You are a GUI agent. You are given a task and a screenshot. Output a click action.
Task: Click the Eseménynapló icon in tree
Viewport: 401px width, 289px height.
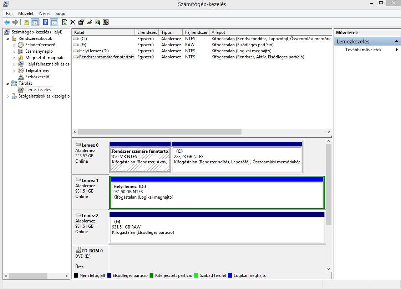pos(21,51)
